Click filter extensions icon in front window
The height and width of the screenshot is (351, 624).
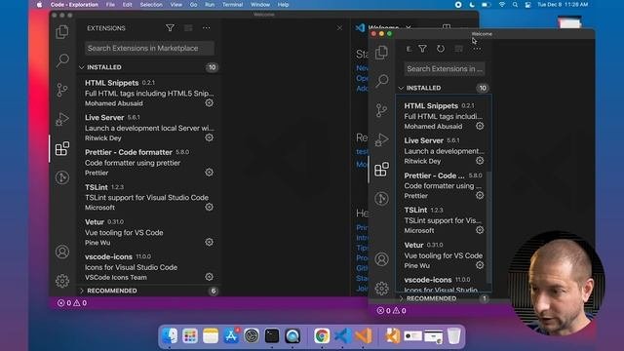[x=422, y=49]
